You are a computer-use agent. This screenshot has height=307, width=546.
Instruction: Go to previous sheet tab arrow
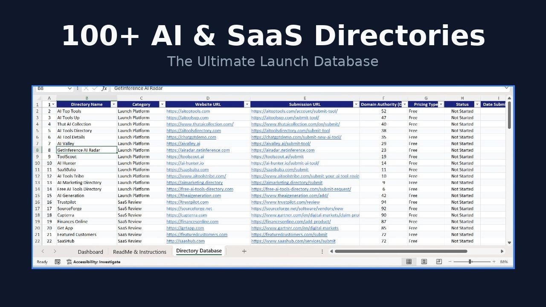pos(43,251)
